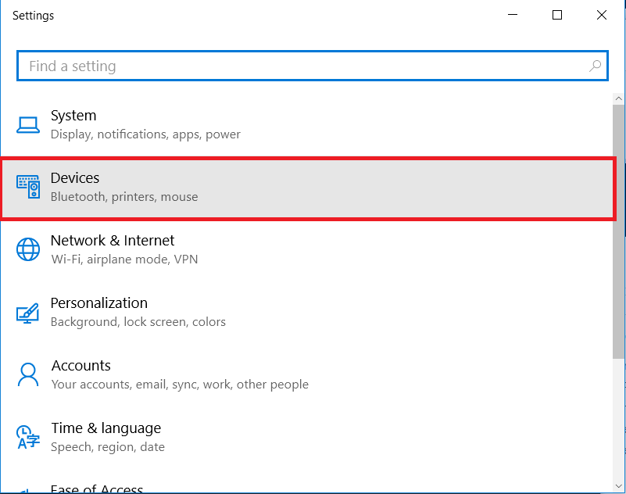This screenshot has width=626, height=494.
Task: Click the Accounts person icon
Action: 28,374
